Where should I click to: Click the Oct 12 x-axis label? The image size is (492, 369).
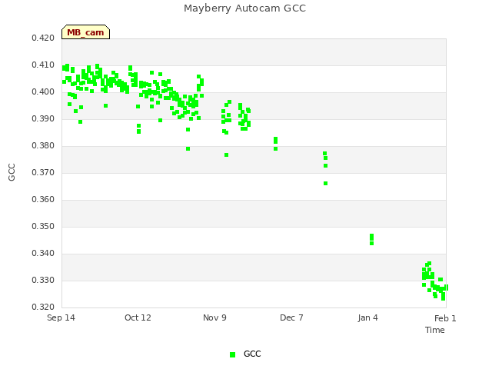pos(138,317)
